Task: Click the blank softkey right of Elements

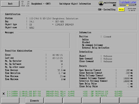Action: coord(53,101)
